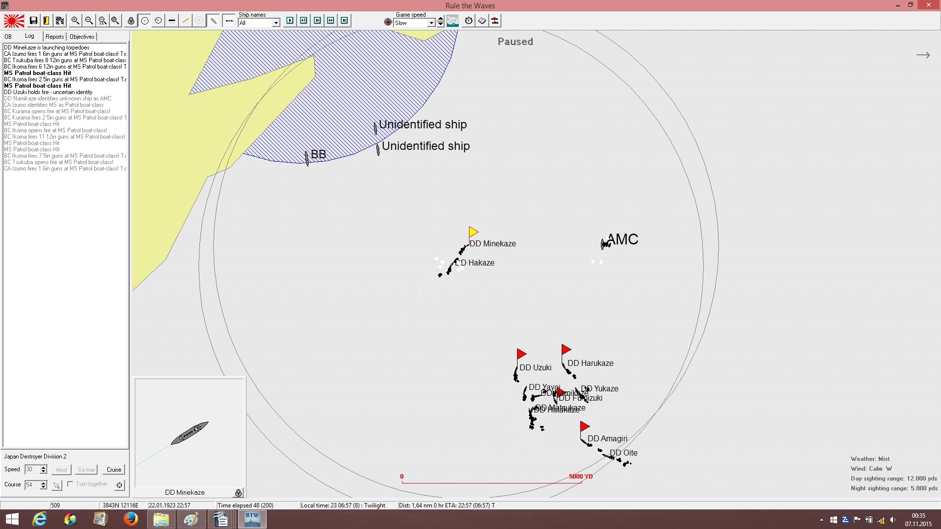Toggle the orange course line icon
This screenshot has height=529, width=941.
tap(185, 21)
